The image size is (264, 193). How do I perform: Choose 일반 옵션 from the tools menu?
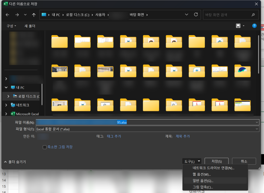pos(215,181)
